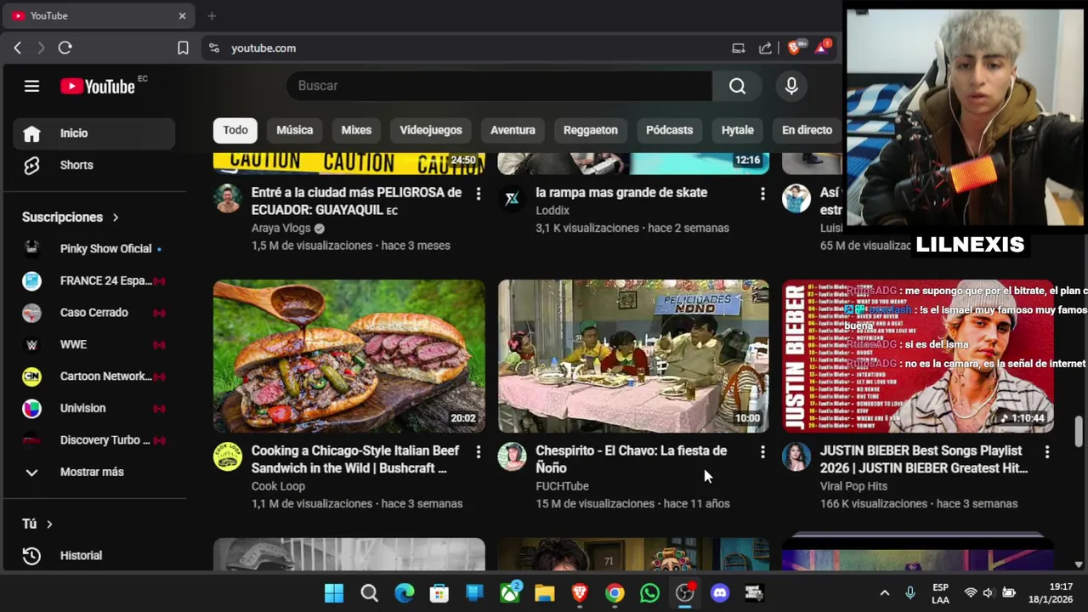1088x612 pixels.
Task: Play El Chavo fiesta de Ñoño thumbnail
Action: 633,356
